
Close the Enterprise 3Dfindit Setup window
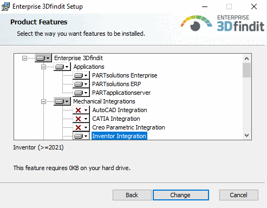pyautogui.click(x=254, y=6)
